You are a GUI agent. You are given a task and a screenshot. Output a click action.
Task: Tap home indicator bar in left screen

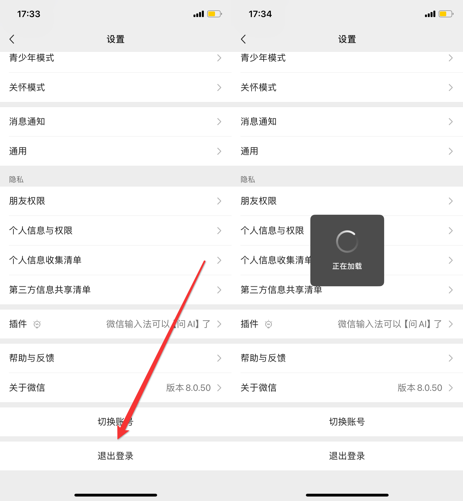pos(116,495)
